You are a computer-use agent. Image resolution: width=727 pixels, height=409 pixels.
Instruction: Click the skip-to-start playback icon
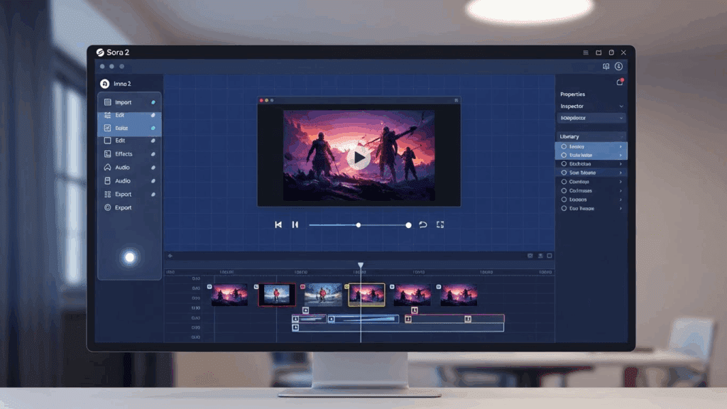click(278, 224)
